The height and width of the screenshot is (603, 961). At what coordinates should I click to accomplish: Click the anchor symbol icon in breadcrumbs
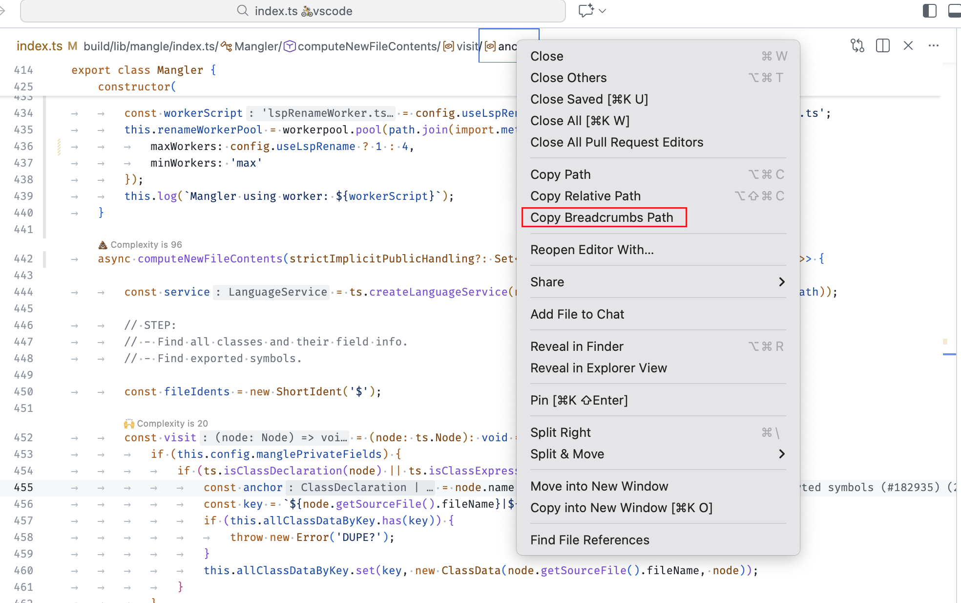[490, 46]
